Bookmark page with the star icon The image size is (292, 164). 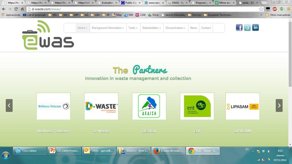[261, 9]
